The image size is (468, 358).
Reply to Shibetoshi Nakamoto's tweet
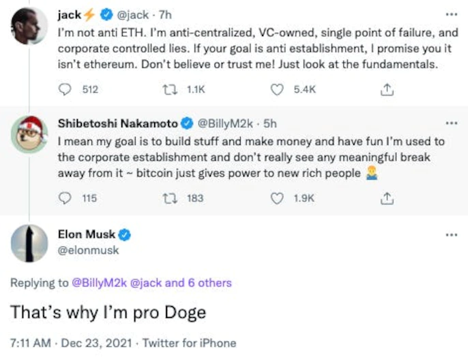65,198
